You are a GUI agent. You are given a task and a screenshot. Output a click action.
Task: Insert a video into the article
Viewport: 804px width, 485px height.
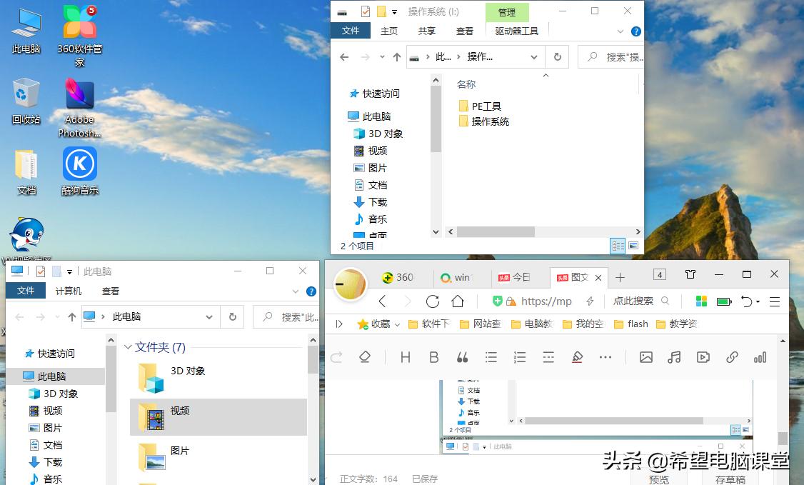click(x=703, y=357)
